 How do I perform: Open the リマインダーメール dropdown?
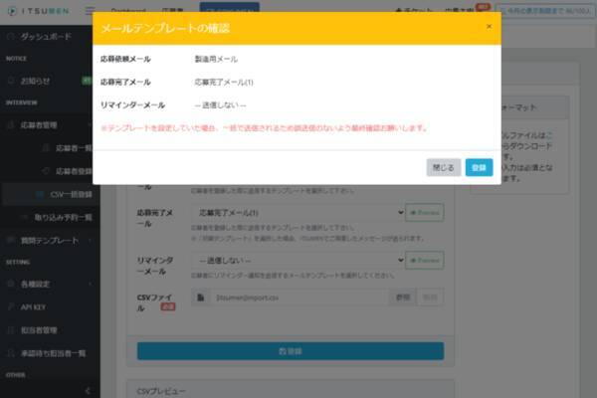298,261
